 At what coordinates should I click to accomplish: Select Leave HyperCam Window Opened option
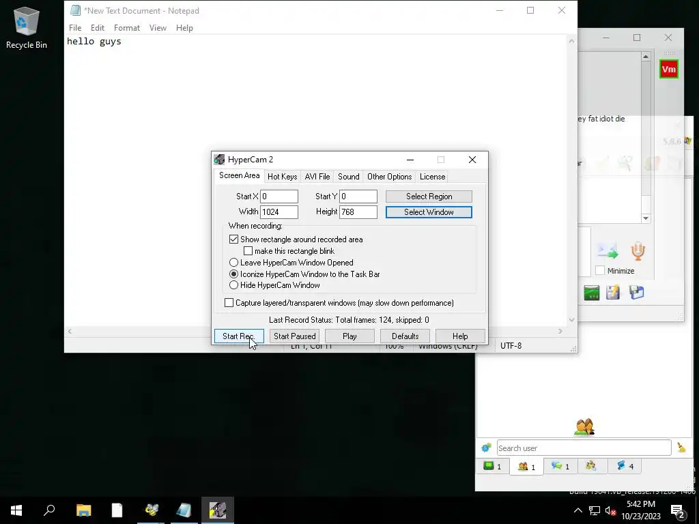(233, 263)
